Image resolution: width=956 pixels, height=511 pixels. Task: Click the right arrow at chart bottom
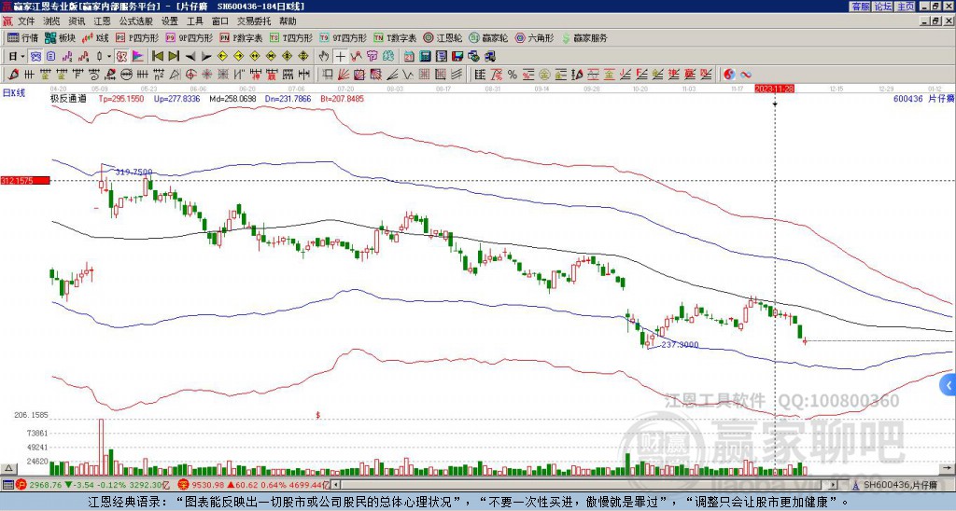click(948, 468)
